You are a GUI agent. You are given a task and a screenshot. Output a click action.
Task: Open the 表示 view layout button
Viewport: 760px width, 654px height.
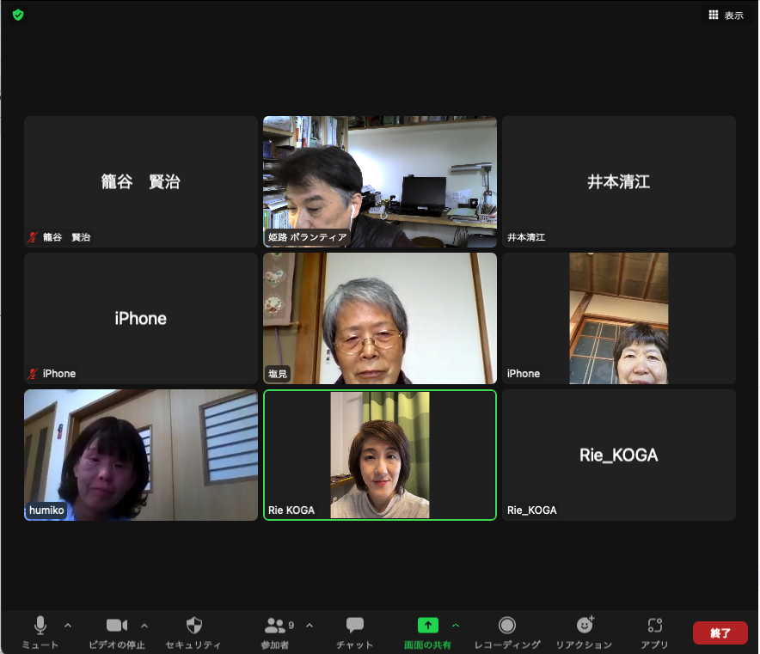(726, 15)
